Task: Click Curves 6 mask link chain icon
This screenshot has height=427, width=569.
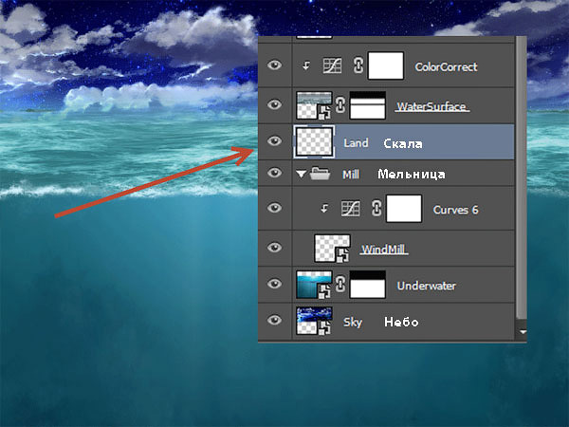Action: click(x=376, y=209)
